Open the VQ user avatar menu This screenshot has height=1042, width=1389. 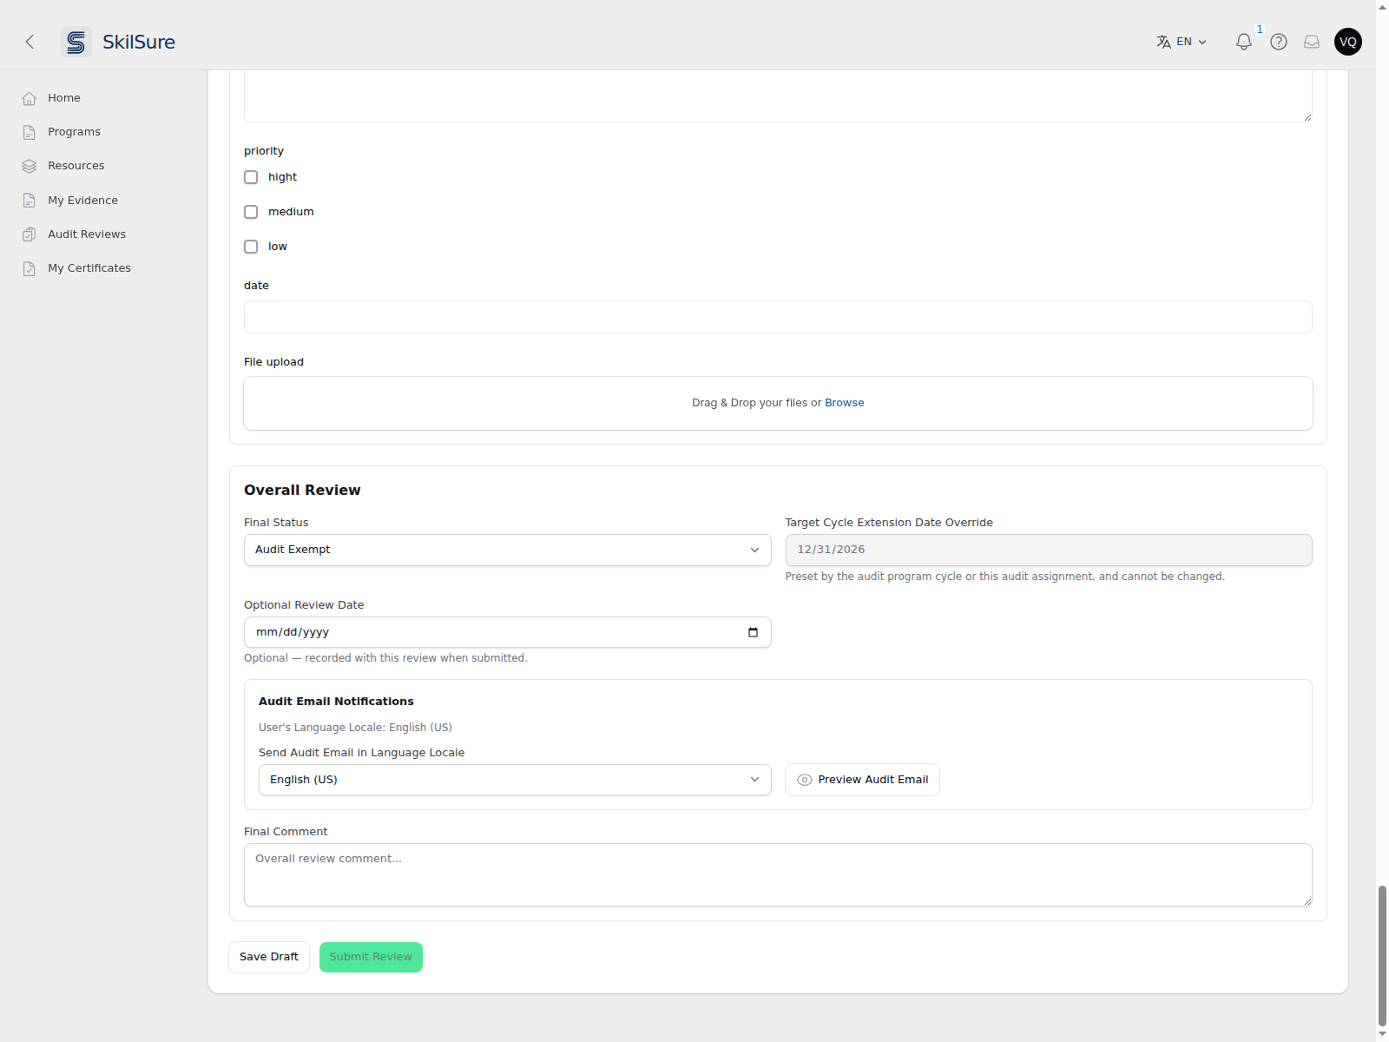coord(1347,42)
